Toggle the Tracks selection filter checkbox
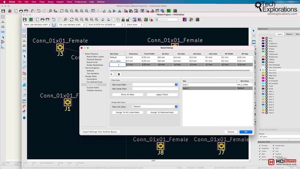The width and height of the screenshot is (300, 169). [x=260, y=151]
